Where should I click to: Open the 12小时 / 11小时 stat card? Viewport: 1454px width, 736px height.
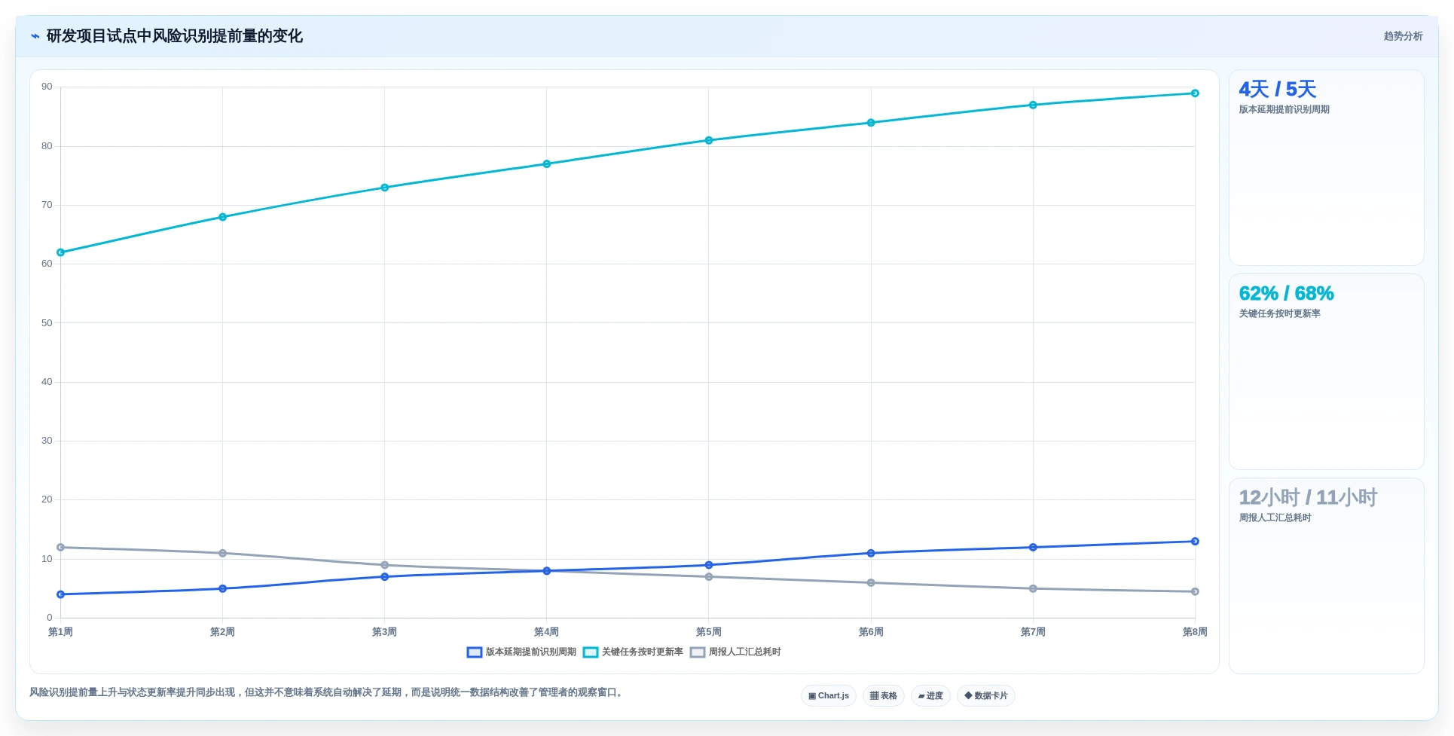[1327, 576]
